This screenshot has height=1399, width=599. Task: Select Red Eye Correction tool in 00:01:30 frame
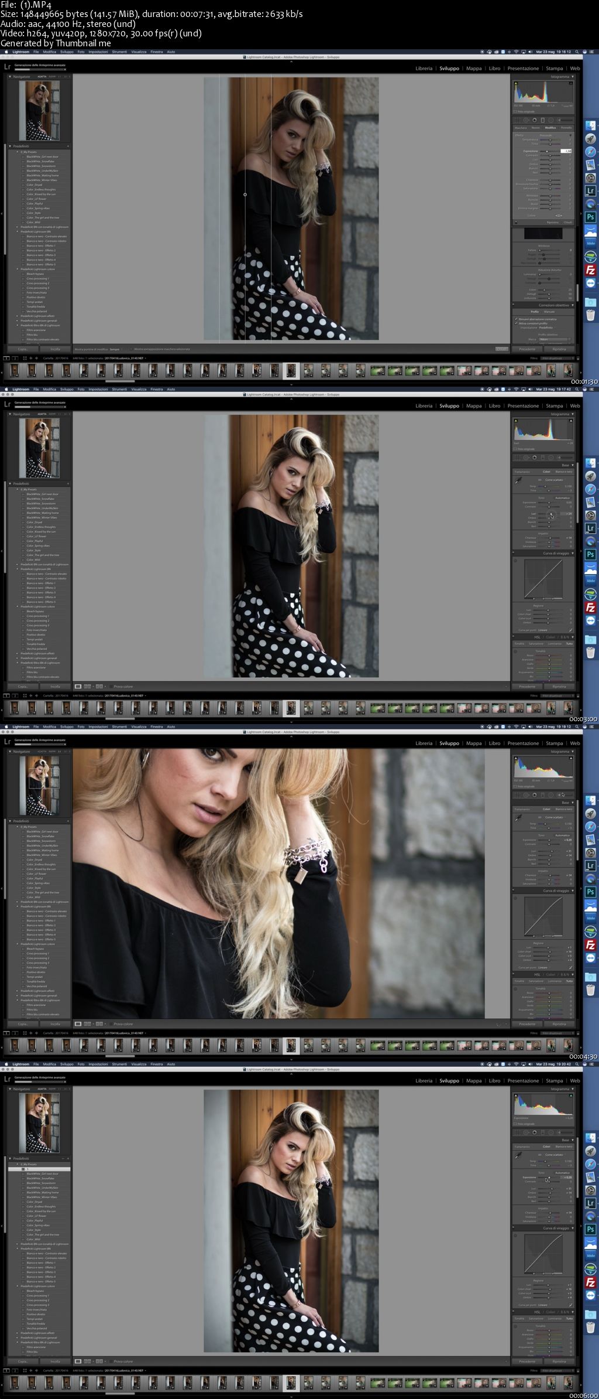(535, 120)
